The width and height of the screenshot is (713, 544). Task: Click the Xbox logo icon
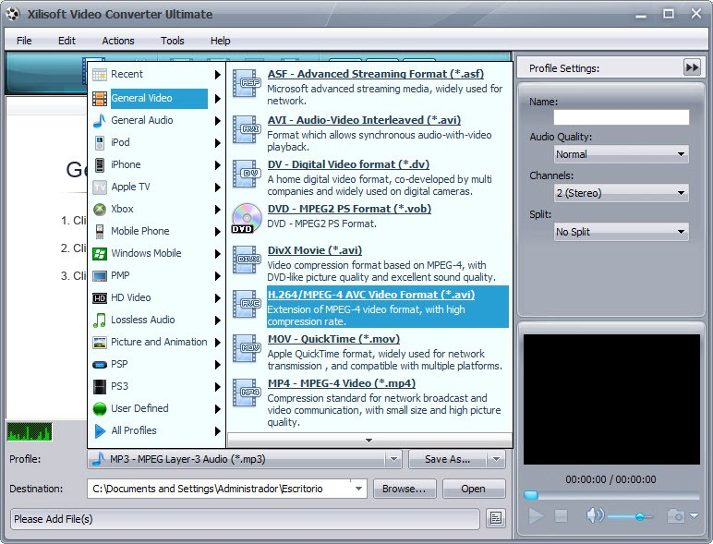pos(100,210)
